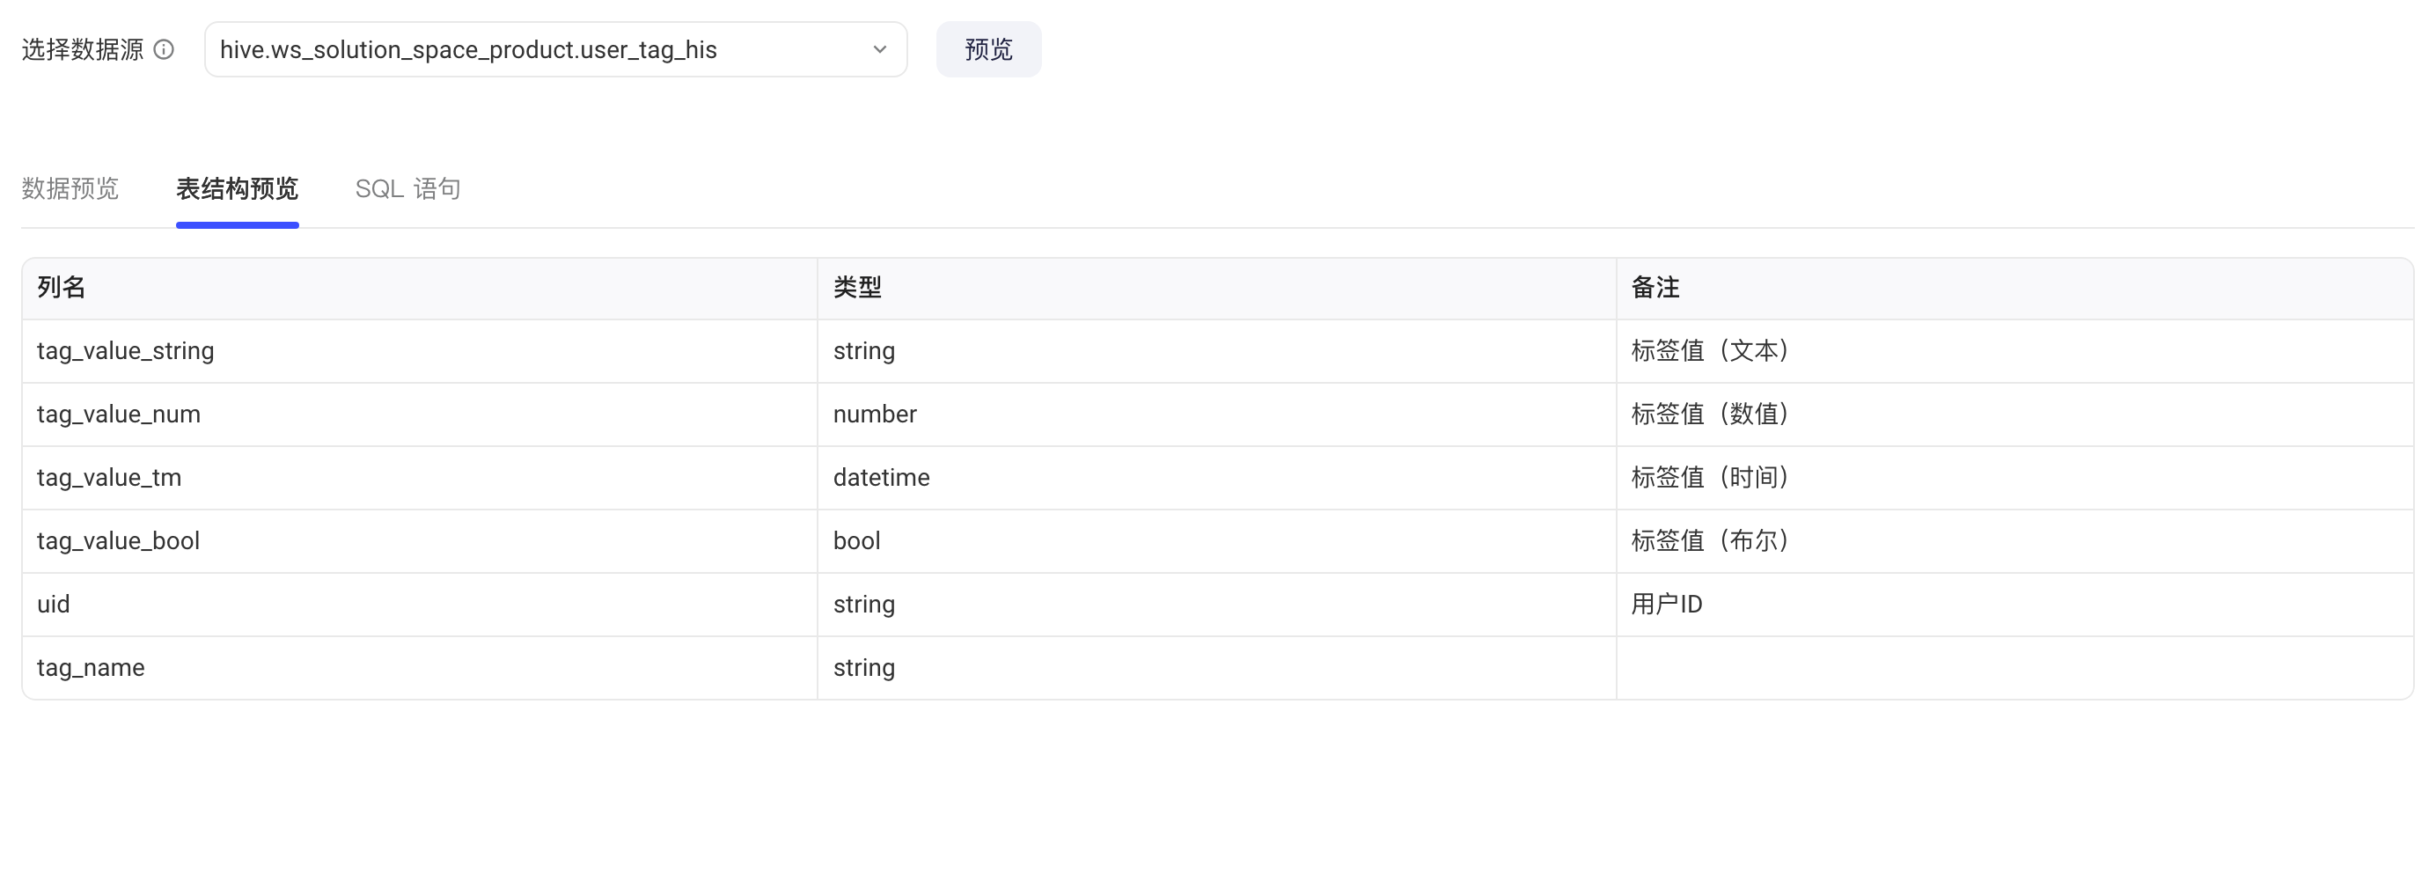Select the tag_value_tm cell
This screenshot has height=873, width=2436.
[420, 478]
